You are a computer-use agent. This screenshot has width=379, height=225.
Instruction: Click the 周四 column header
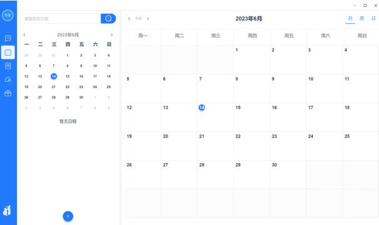tap(252, 36)
